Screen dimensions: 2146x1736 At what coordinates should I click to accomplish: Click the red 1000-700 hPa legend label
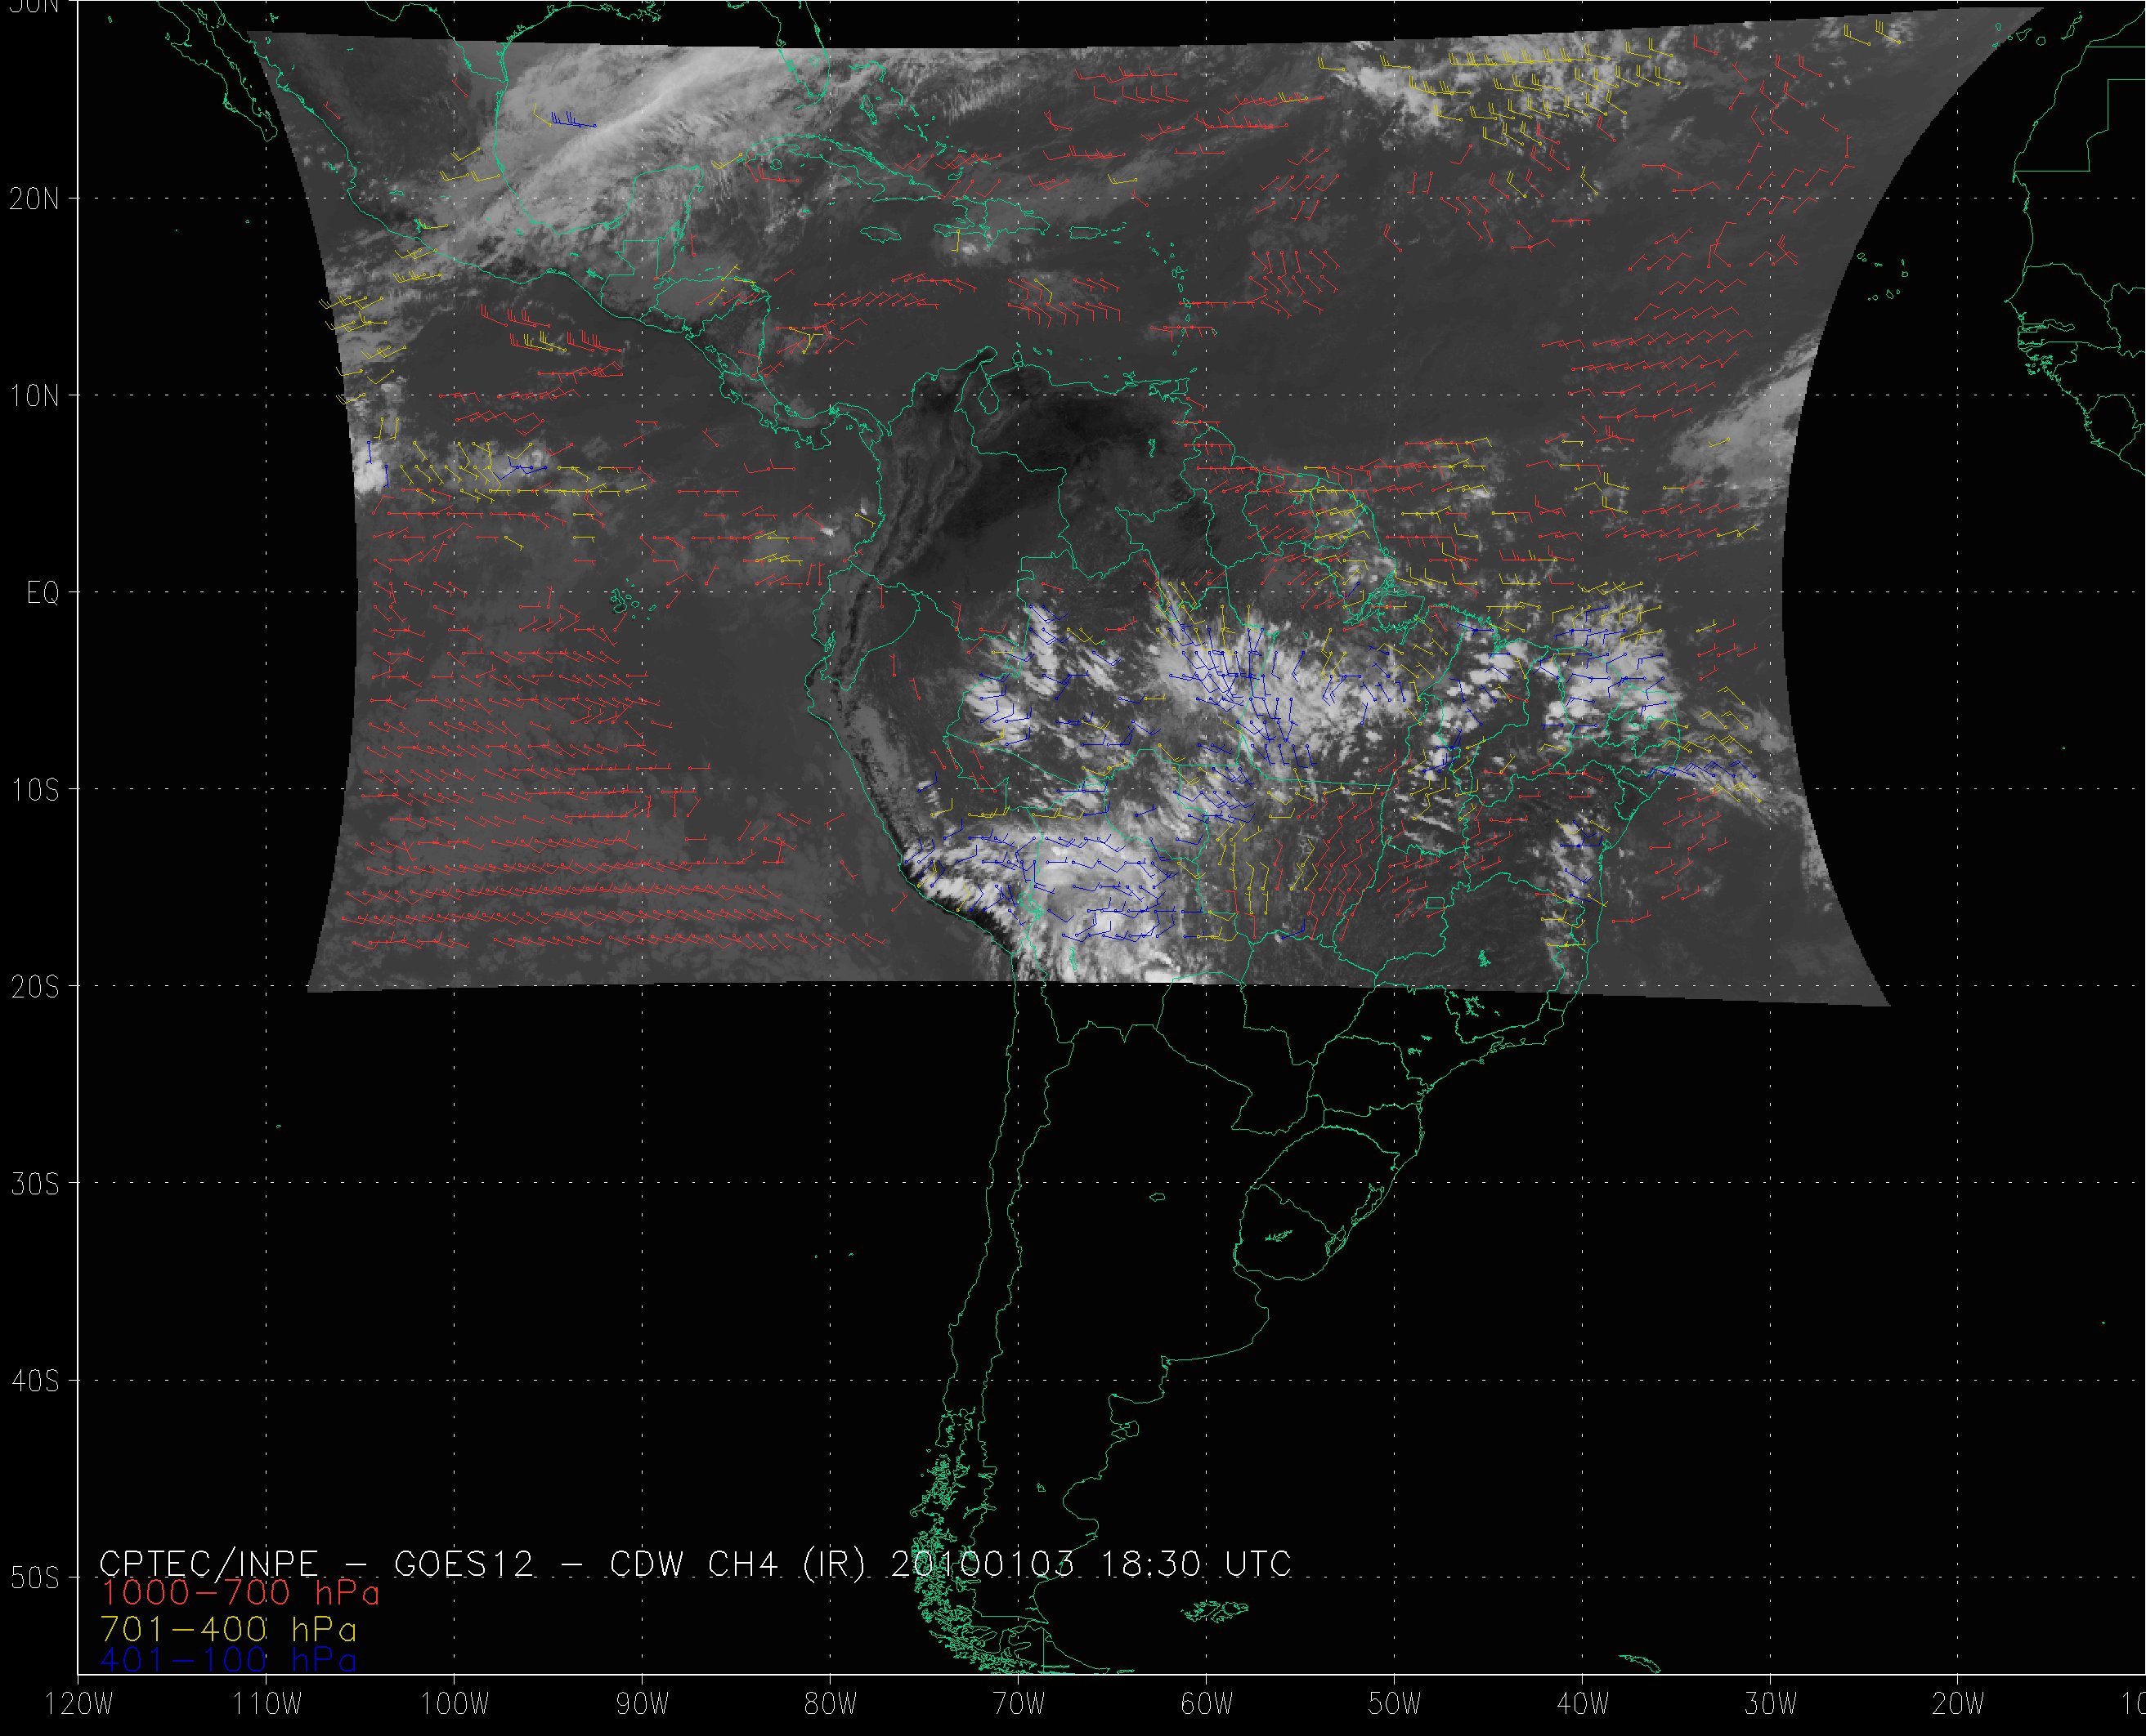point(240,1592)
